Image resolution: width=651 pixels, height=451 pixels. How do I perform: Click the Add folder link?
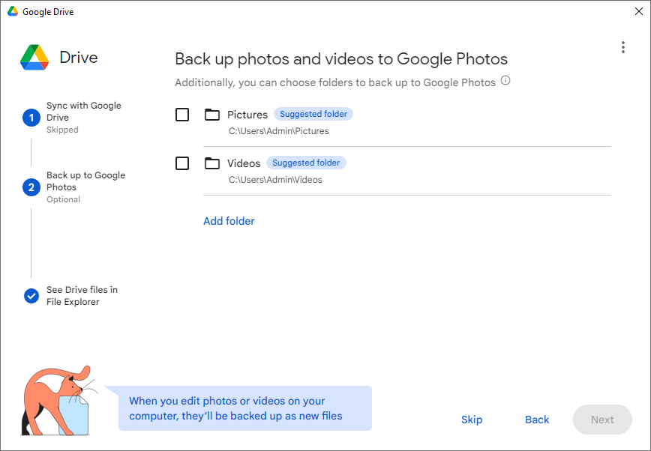pos(229,221)
